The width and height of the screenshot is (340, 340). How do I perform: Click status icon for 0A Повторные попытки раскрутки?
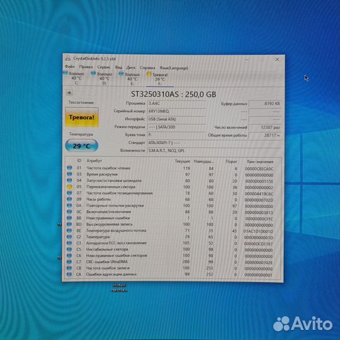(69, 205)
